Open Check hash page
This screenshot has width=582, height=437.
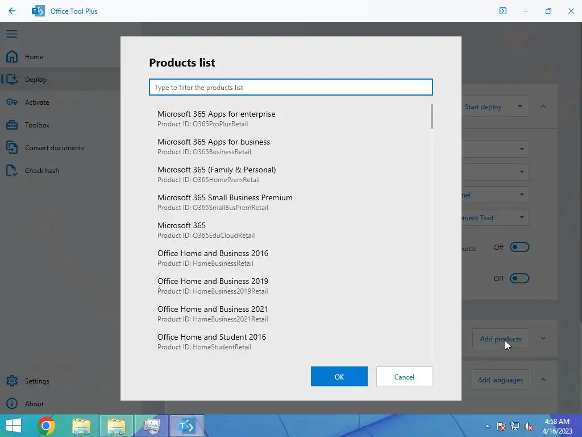click(x=42, y=170)
